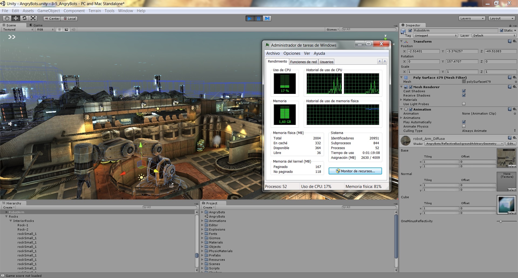Viewport: 518px width, 278px height.
Task: Click the Project search field
Action: 369,207
